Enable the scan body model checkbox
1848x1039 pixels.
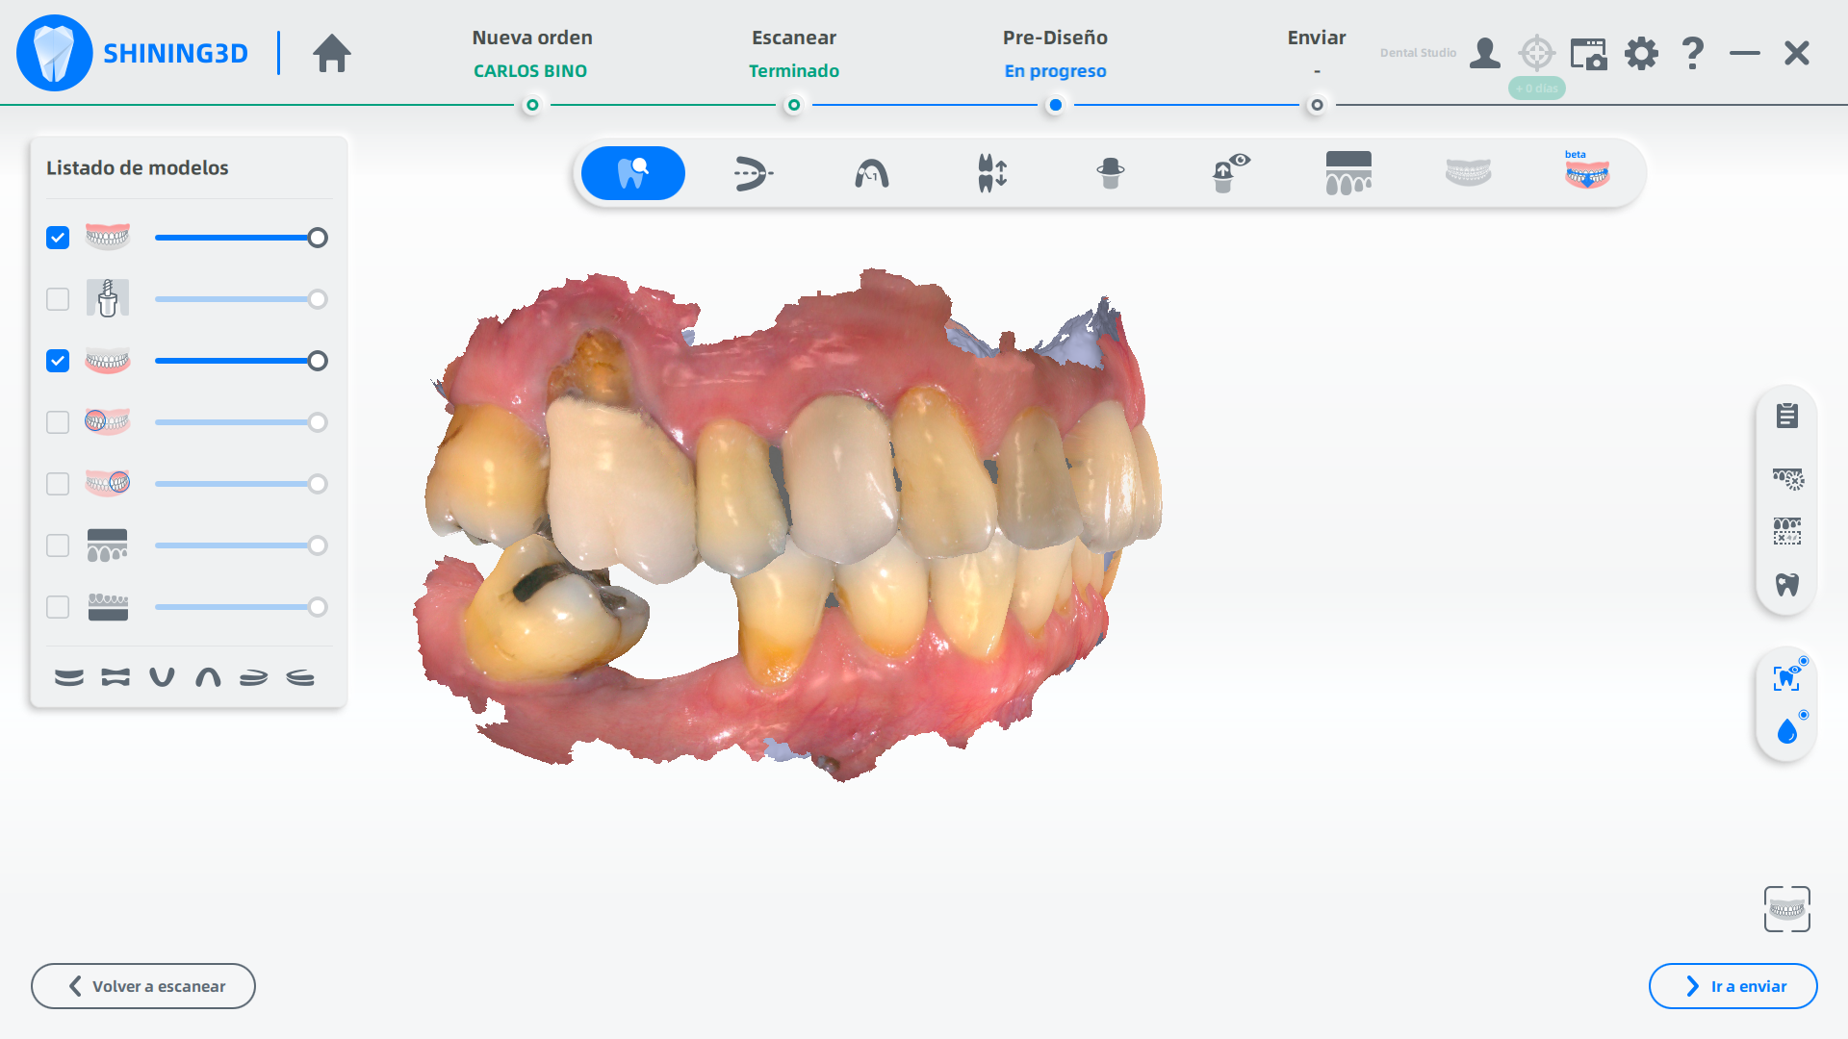click(58, 299)
